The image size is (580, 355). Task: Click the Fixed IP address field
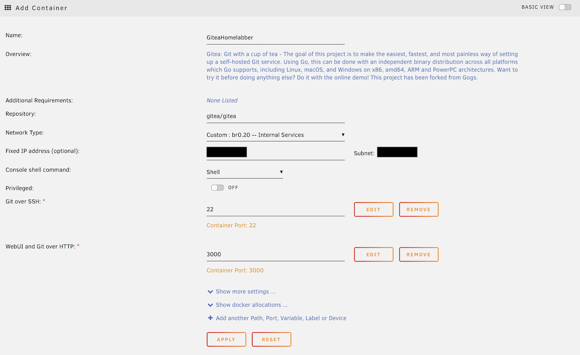click(x=275, y=152)
